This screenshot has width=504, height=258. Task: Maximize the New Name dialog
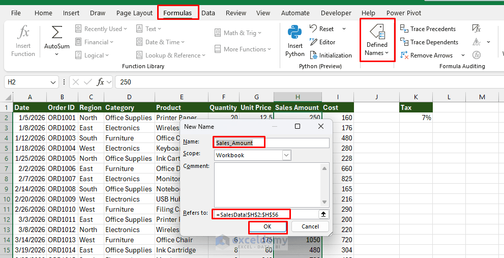(x=298, y=126)
